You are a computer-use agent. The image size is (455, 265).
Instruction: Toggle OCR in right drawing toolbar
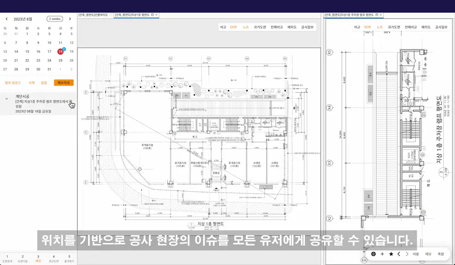367,27
